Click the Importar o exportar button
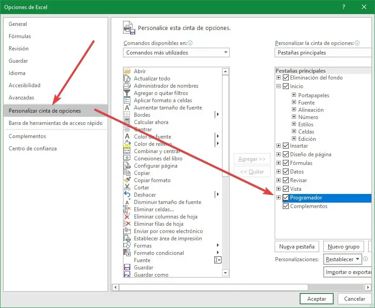Viewport: 375px width, 308px height. tap(347, 272)
